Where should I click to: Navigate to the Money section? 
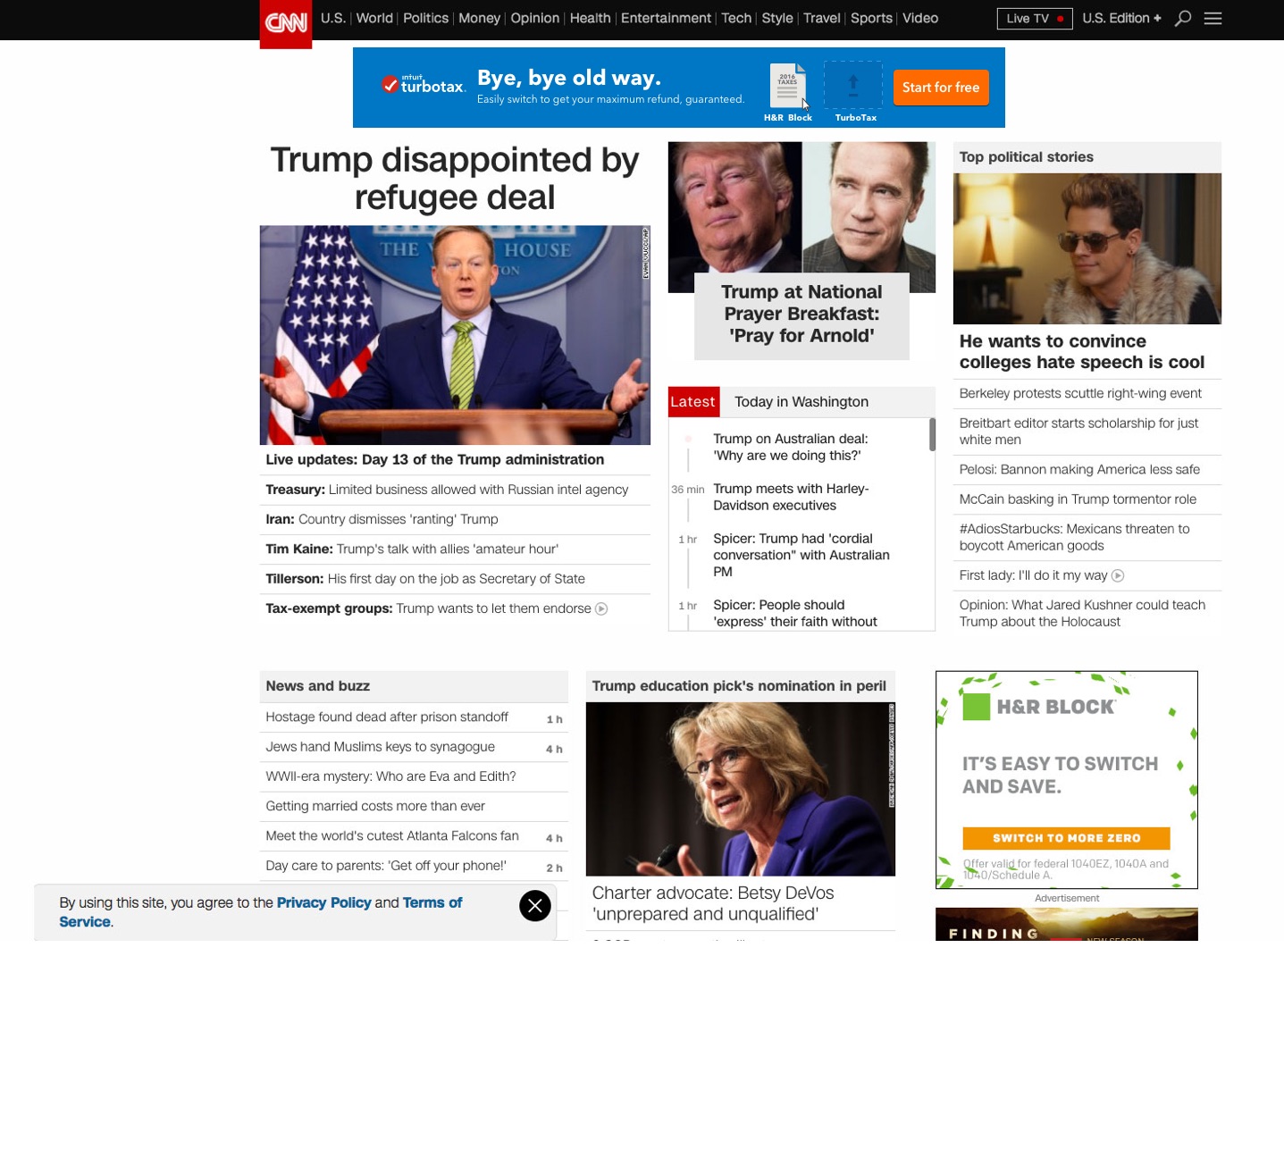pos(479,19)
